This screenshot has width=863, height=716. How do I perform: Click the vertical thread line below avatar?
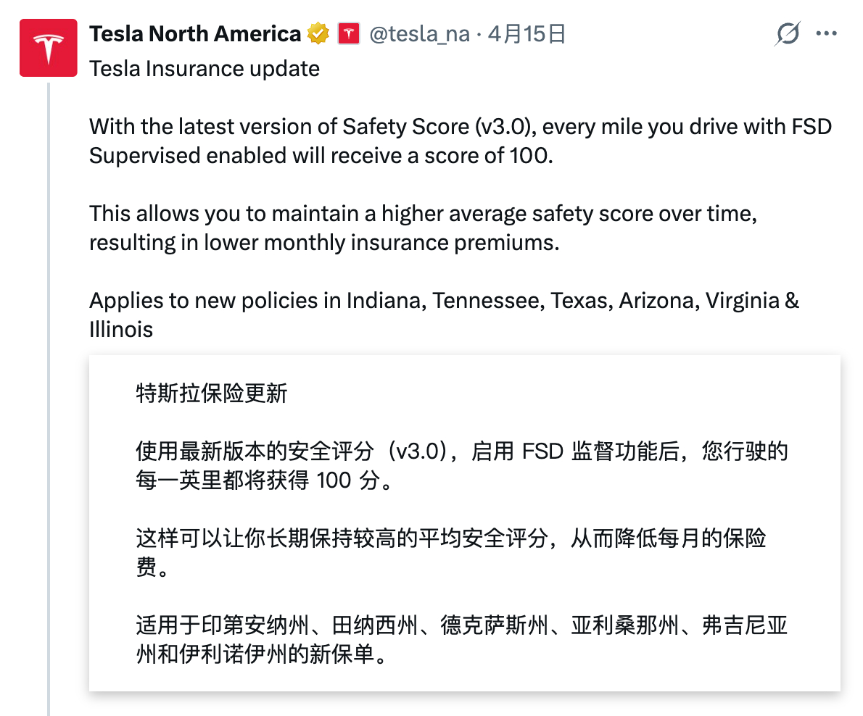49,399
